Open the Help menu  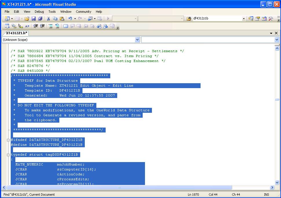[x=99, y=12]
